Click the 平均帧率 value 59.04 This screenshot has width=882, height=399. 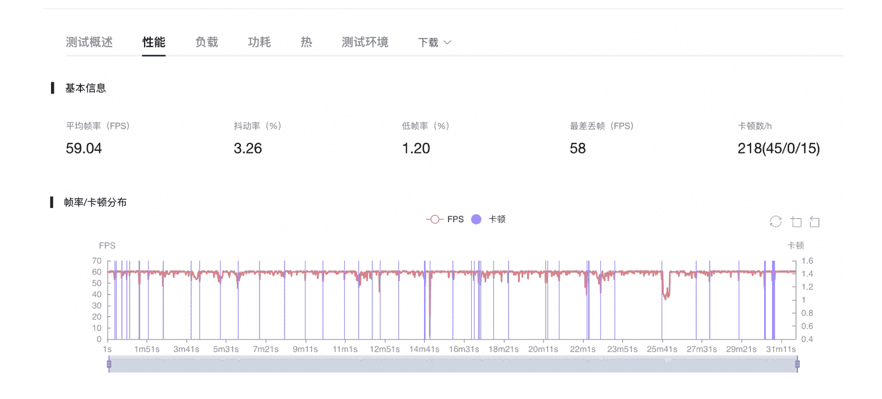[x=84, y=148]
